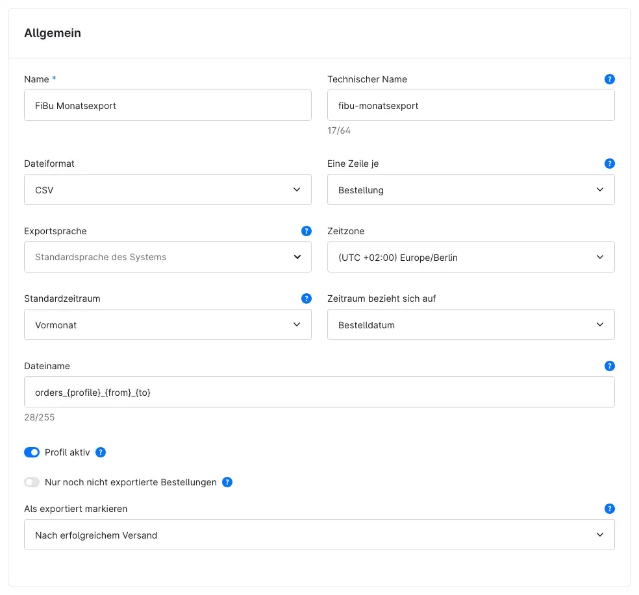Click the Technischer Name label
This screenshot has height=595, width=639.
367,79
